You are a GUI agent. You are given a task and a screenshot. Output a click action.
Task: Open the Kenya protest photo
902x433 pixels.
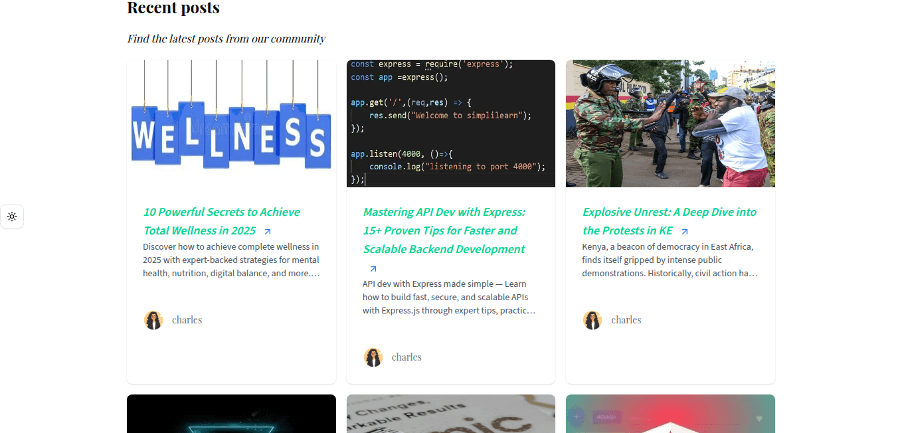point(670,124)
